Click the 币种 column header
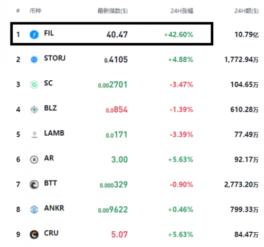The height and width of the screenshot is (247, 264). point(35,11)
